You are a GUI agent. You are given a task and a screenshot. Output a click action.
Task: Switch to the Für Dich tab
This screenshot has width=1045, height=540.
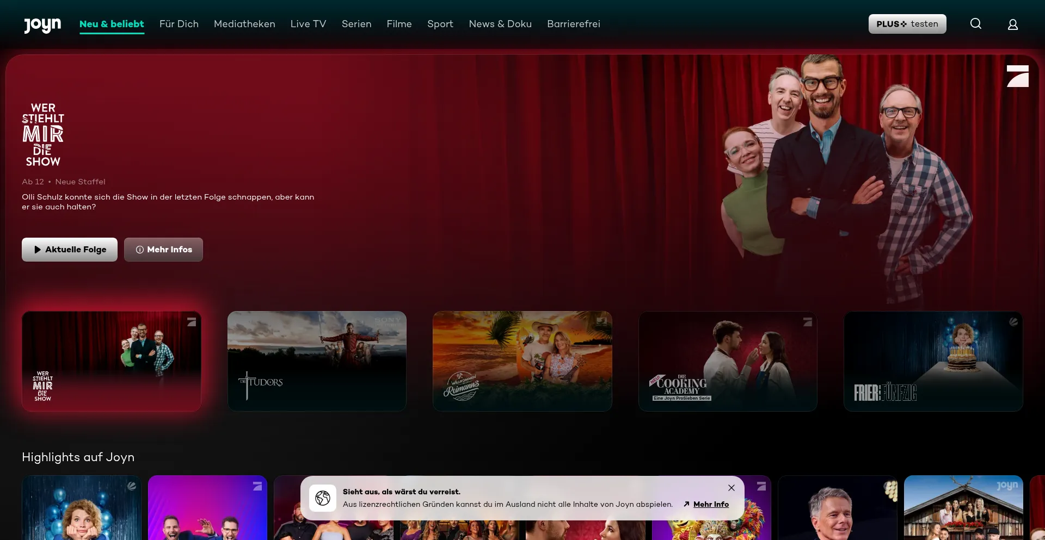(x=179, y=24)
